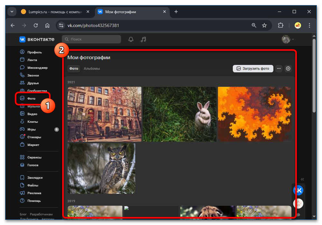Open photo settings gear icon

(288, 68)
